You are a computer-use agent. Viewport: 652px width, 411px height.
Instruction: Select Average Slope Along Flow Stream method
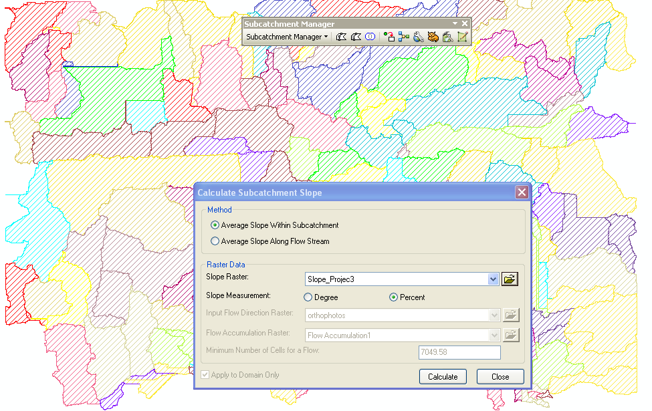[215, 241]
